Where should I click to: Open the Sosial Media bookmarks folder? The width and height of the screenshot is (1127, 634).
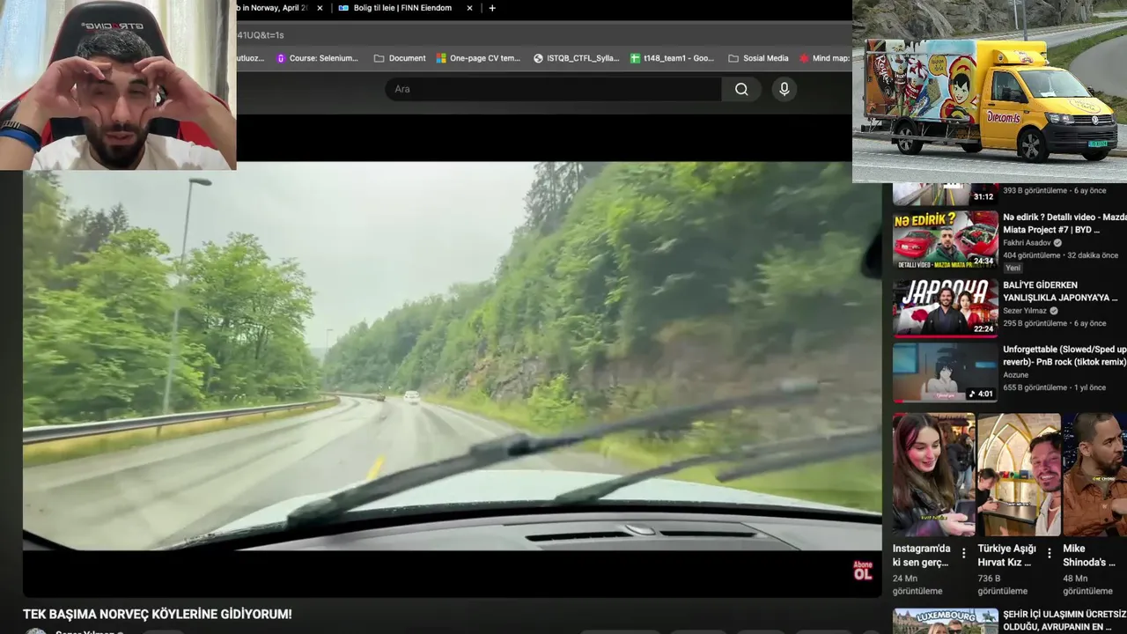point(758,58)
